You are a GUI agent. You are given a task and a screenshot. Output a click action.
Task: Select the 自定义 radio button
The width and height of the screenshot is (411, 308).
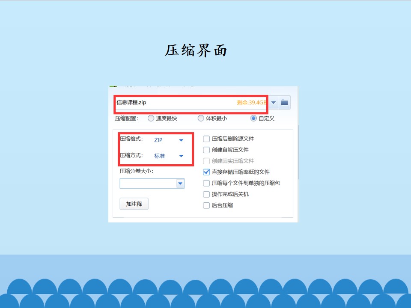point(253,118)
